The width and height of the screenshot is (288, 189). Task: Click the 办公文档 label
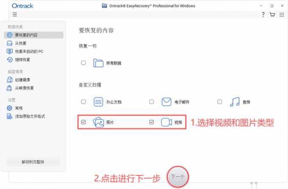(x=114, y=102)
